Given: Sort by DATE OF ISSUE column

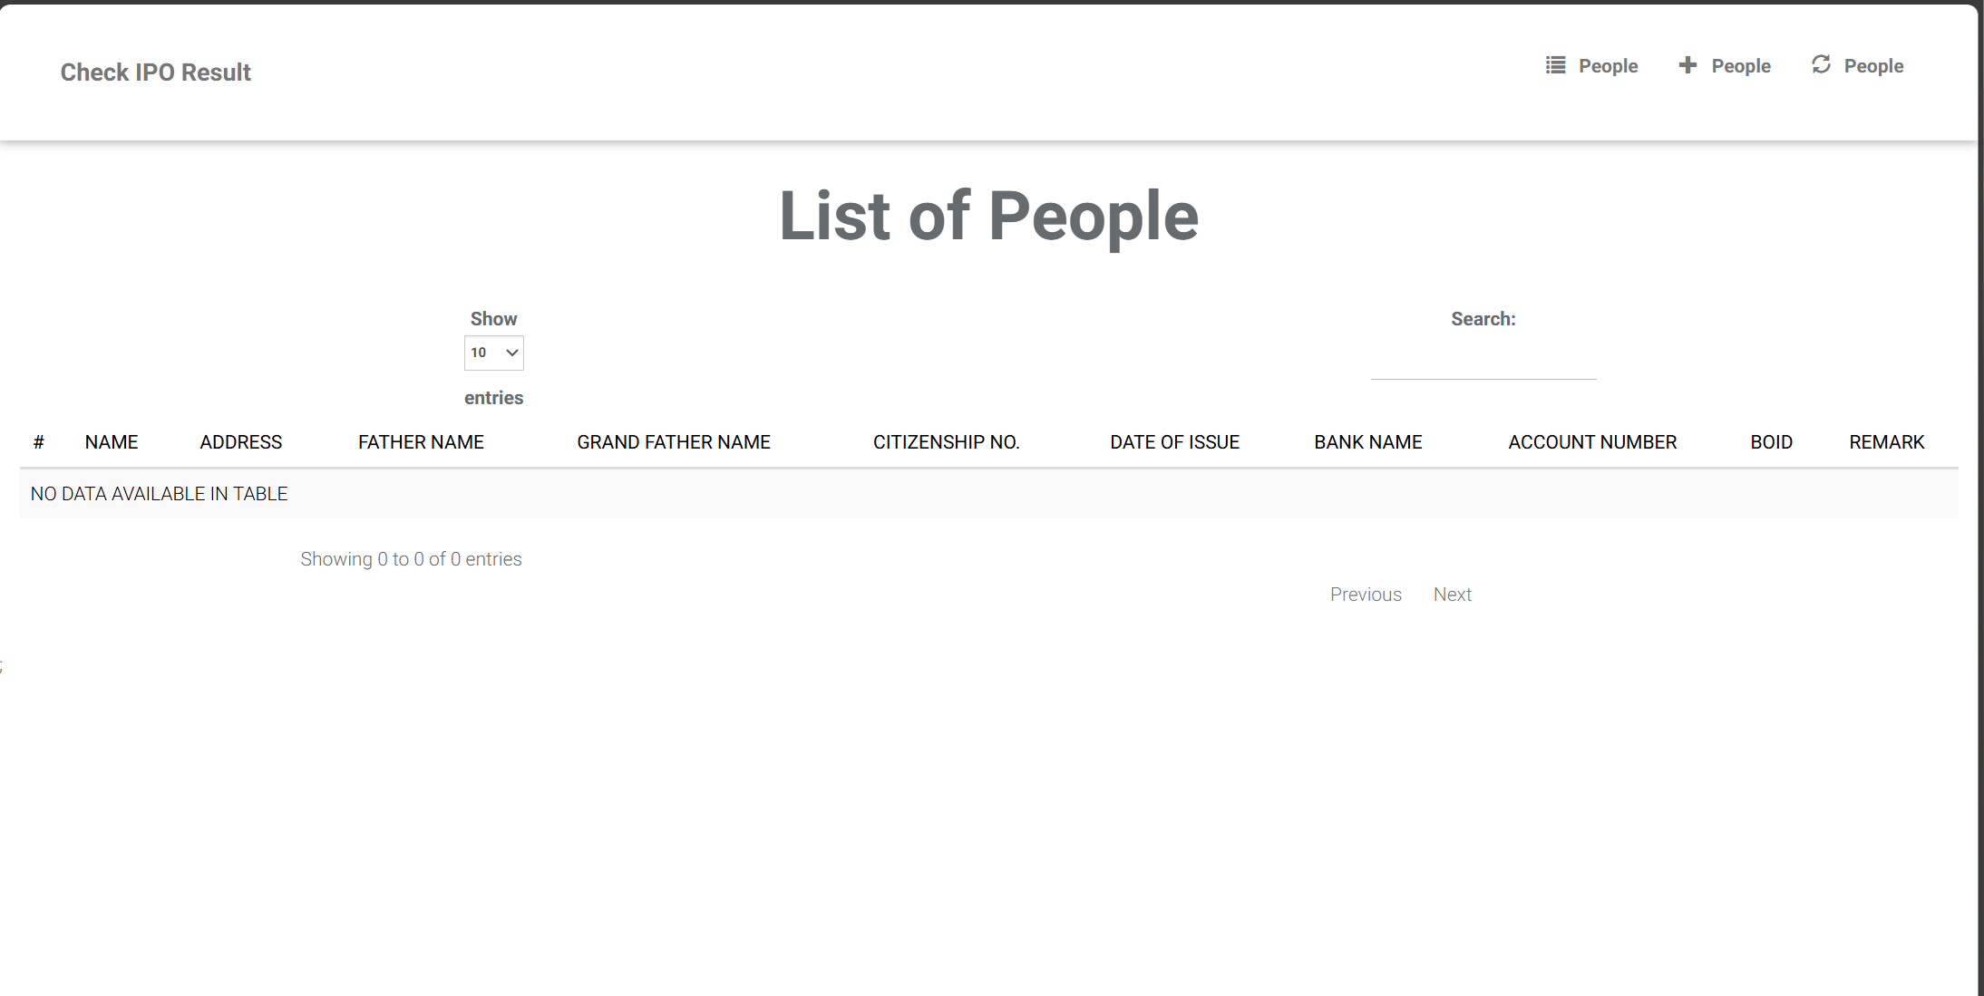Looking at the screenshot, I should (1174, 442).
